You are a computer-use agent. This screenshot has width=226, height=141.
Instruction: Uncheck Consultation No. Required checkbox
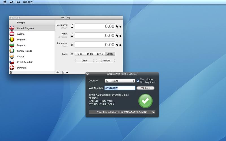tap(138, 81)
